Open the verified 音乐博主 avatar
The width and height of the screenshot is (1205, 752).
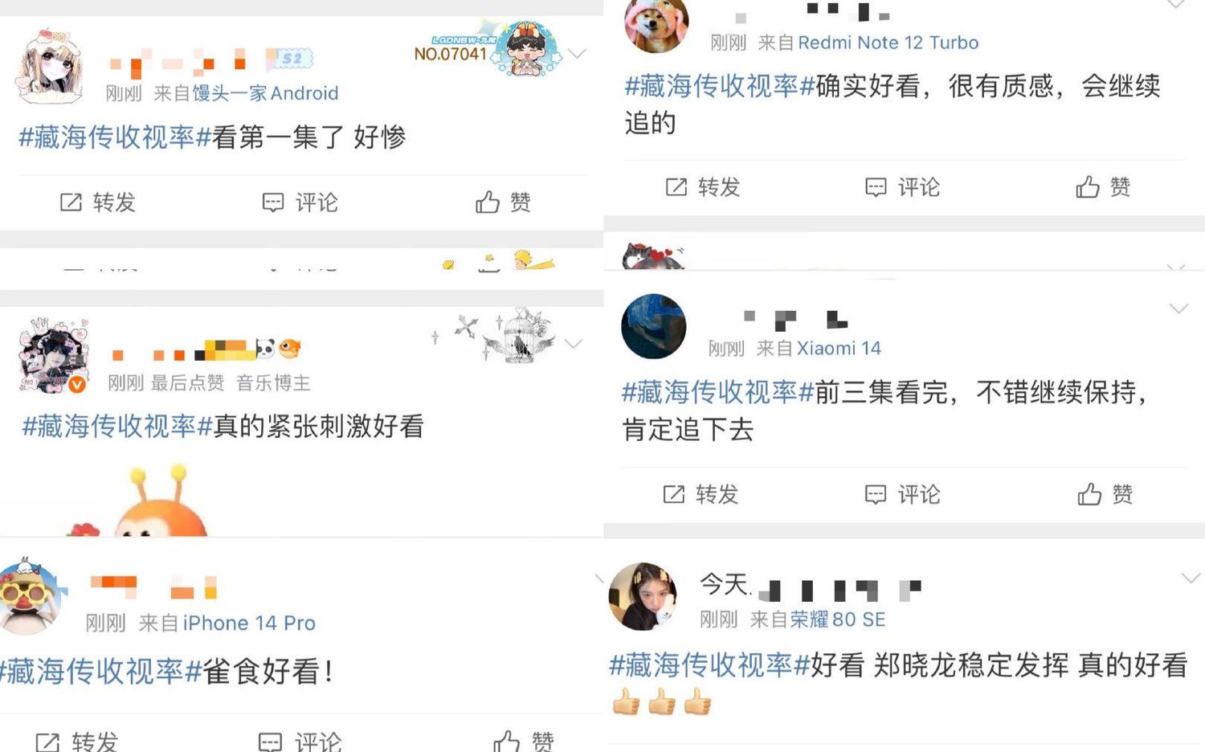click(x=53, y=356)
